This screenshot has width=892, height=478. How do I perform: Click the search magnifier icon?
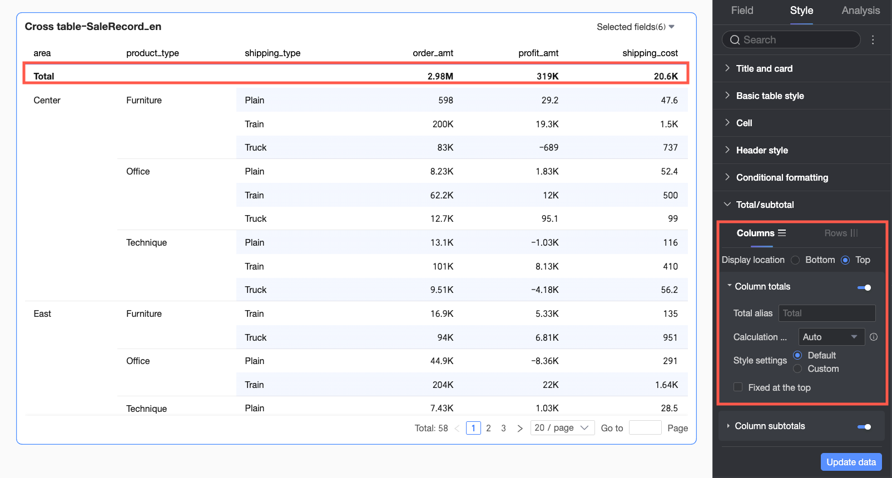[735, 40]
